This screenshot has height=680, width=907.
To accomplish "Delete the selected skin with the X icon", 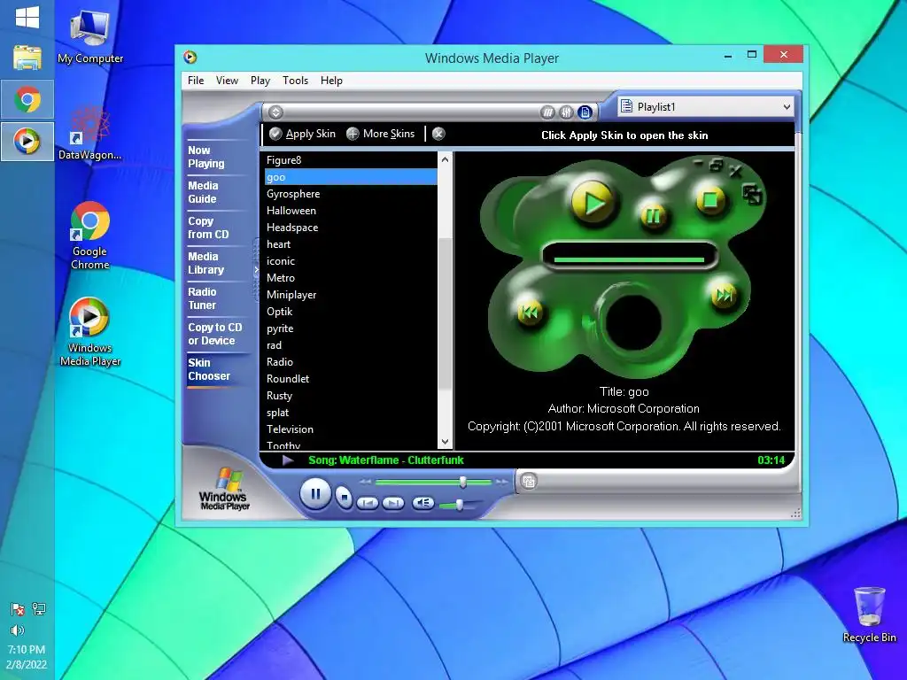I will coord(438,135).
